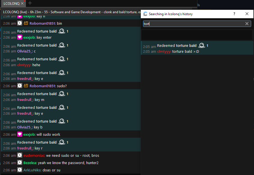Clear the search text using the X icon
This screenshot has width=254, height=175.
pyautogui.click(x=247, y=24)
